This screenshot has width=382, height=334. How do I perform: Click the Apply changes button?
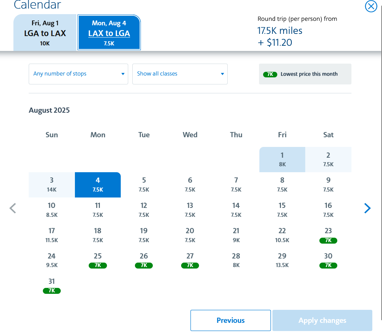click(x=322, y=320)
